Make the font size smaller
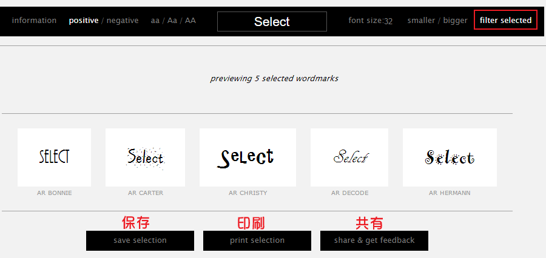Viewport: 546px width, 258px height. 420,21
